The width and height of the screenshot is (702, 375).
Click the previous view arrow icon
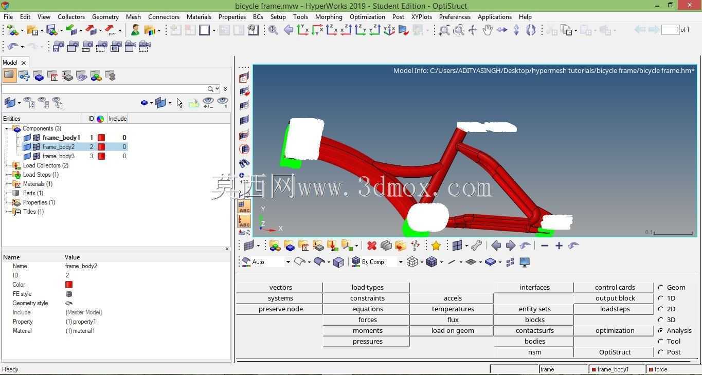coord(288,30)
